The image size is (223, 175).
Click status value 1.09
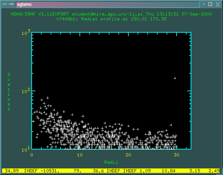(x=145, y=171)
